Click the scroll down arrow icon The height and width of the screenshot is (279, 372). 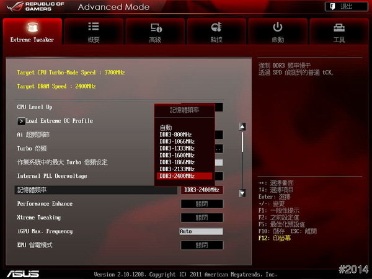coord(242,193)
